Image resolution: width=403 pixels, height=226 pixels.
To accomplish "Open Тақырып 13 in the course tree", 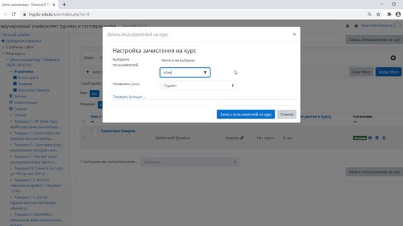I will click(x=33, y=203).
